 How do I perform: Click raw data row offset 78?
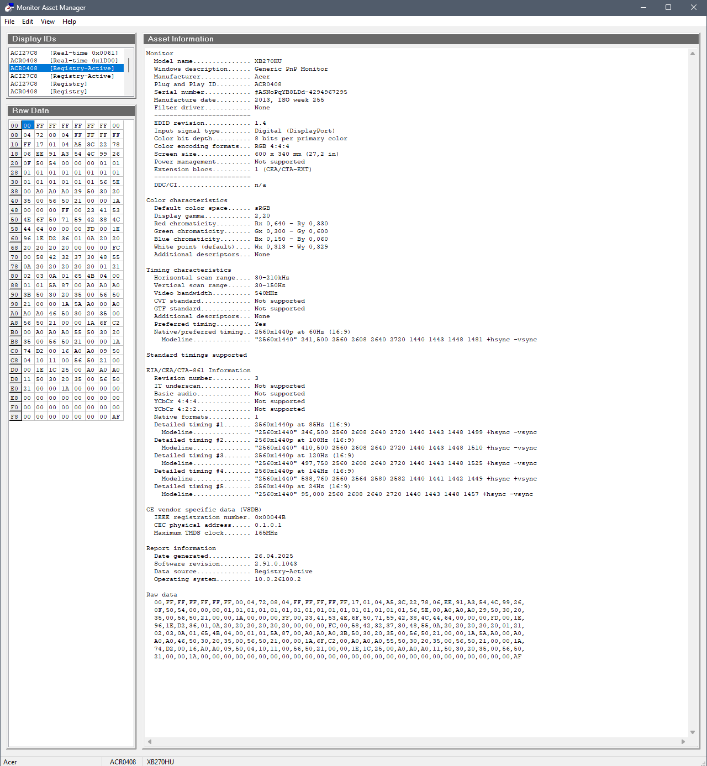click(x=15, y=267)
